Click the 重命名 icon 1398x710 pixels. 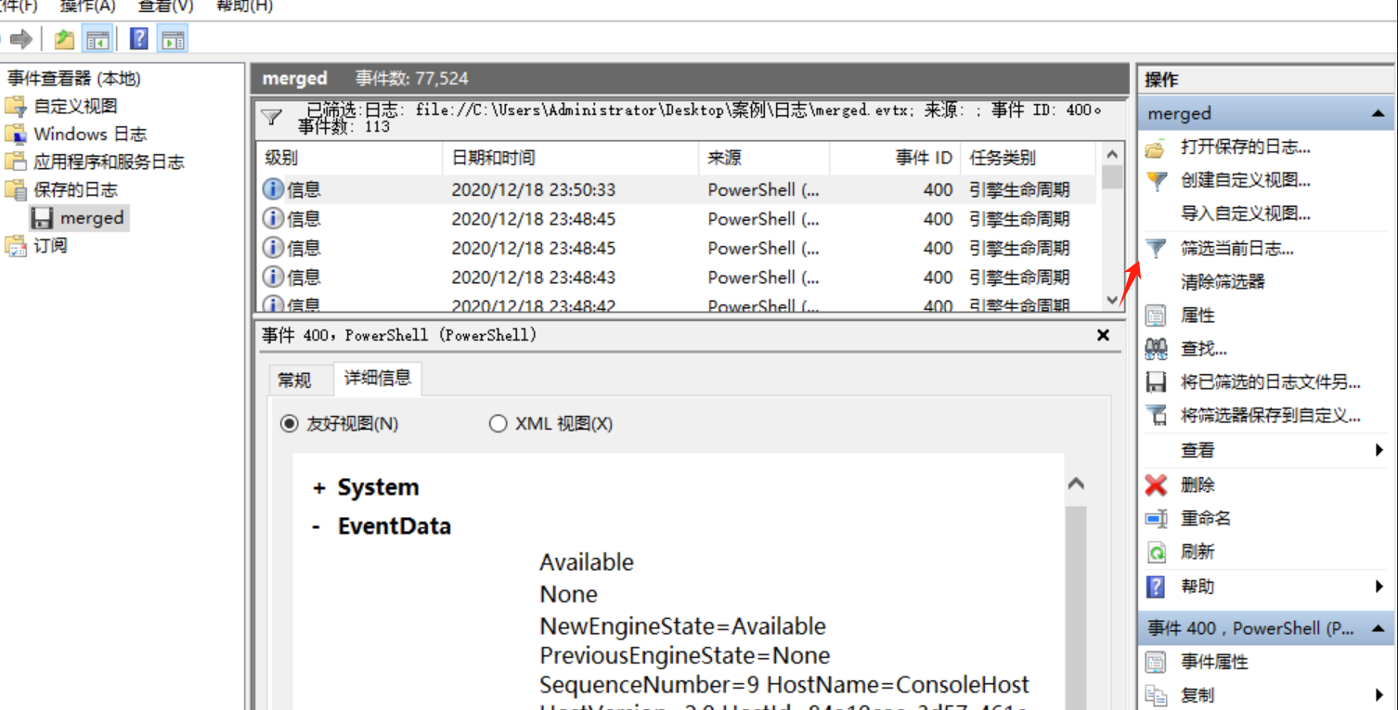coord(1156,518)
